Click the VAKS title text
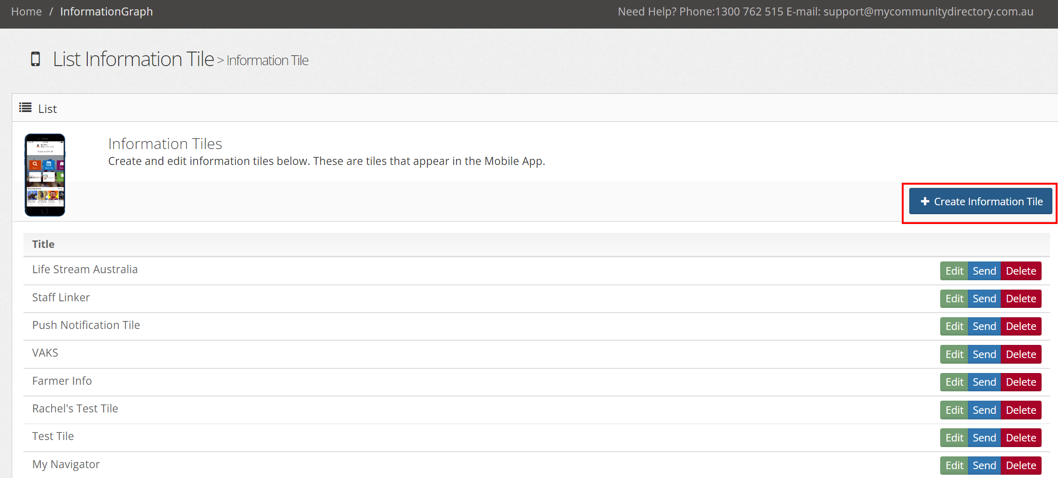1058x478 pixels. coord(45,353)
